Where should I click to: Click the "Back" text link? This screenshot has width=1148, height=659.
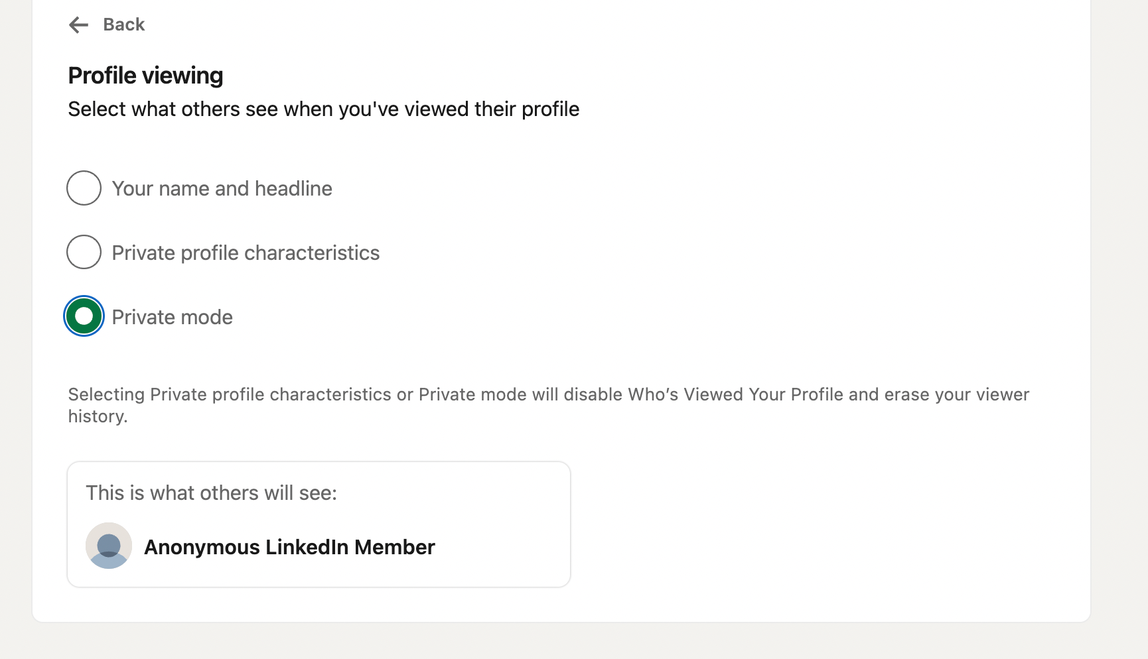click(x=123, y=25)
